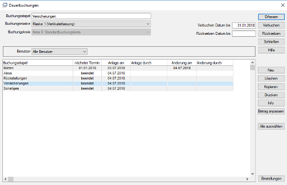Click the Verbuchen Datum bis field
This screenshot has width=287, height=185.
click(244, 25)
